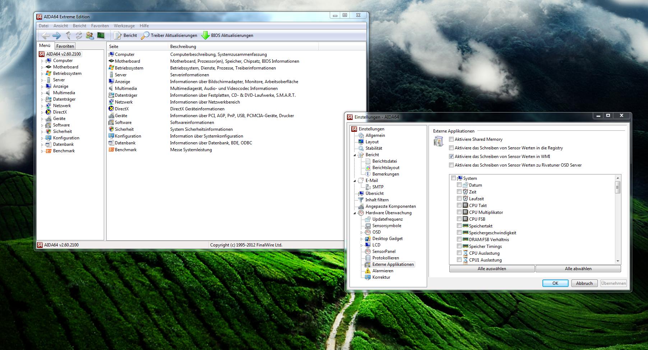Viewport: 648px width, 350px height.
Task: Enable the Aktiviere Shared Memory checkbox
Action: coord(451,139)
